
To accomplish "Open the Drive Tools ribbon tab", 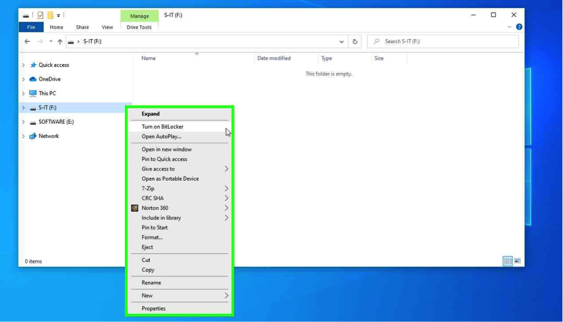I will (139, 27).
